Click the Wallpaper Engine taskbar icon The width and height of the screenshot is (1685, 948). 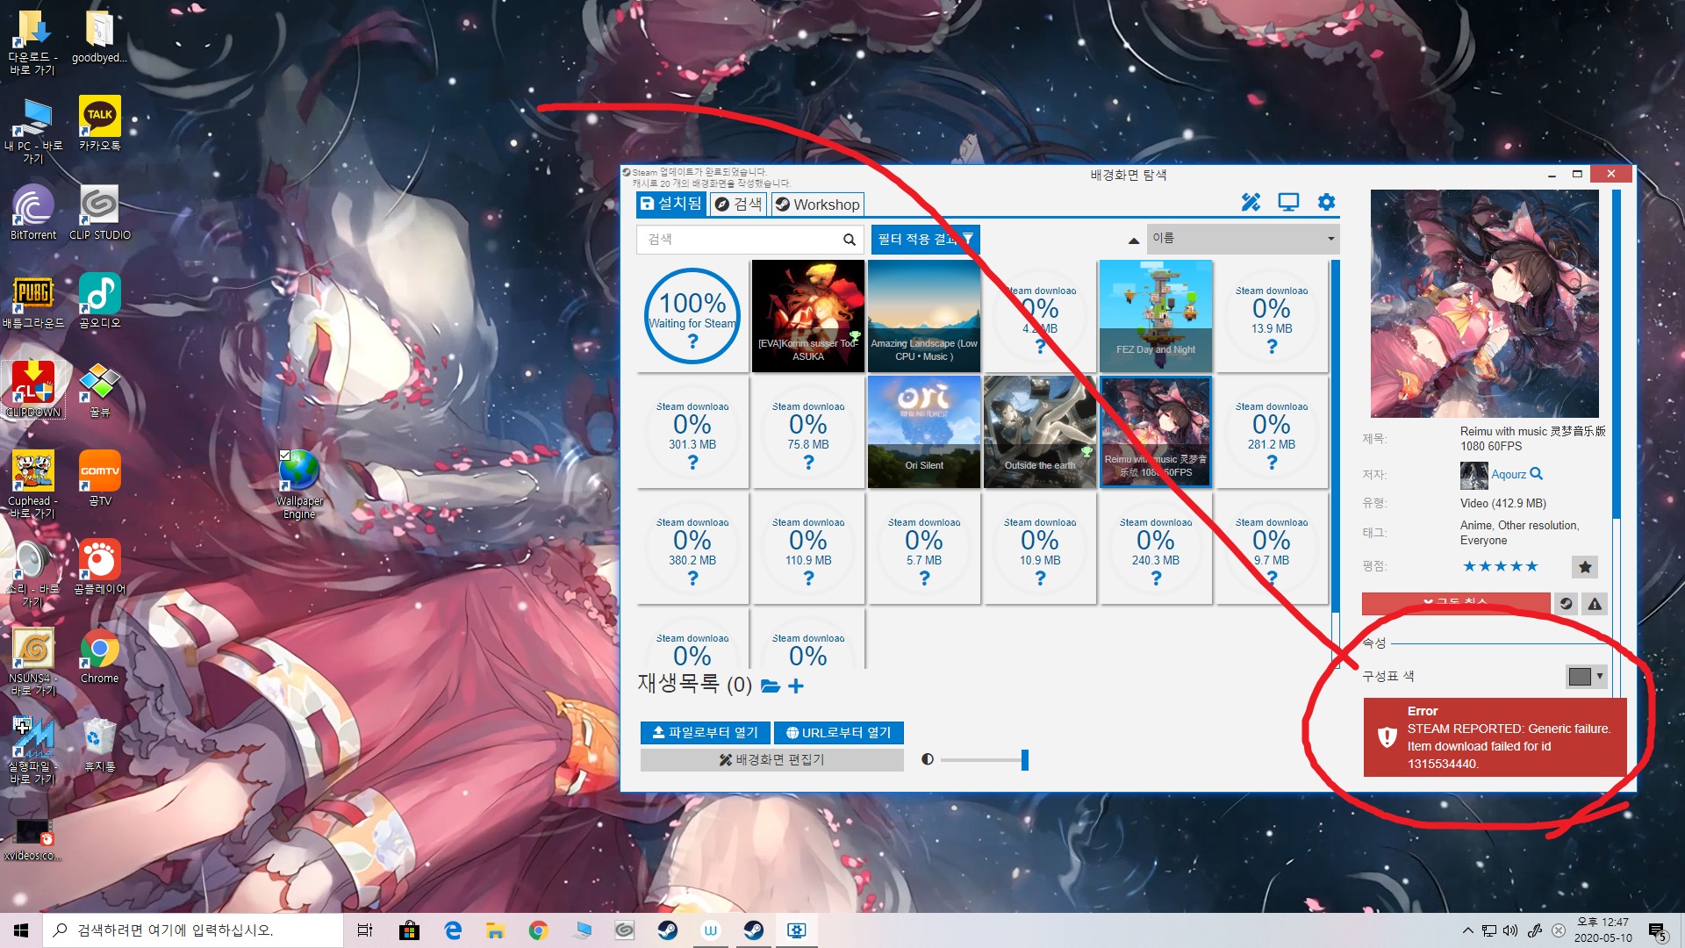tap(797, 930)
